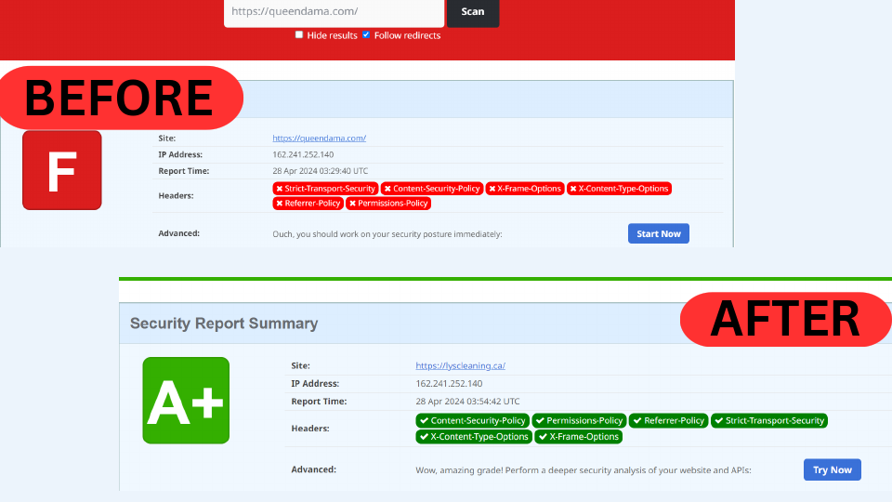
Task: Click the Start Now button
Action: pos(658,233)
